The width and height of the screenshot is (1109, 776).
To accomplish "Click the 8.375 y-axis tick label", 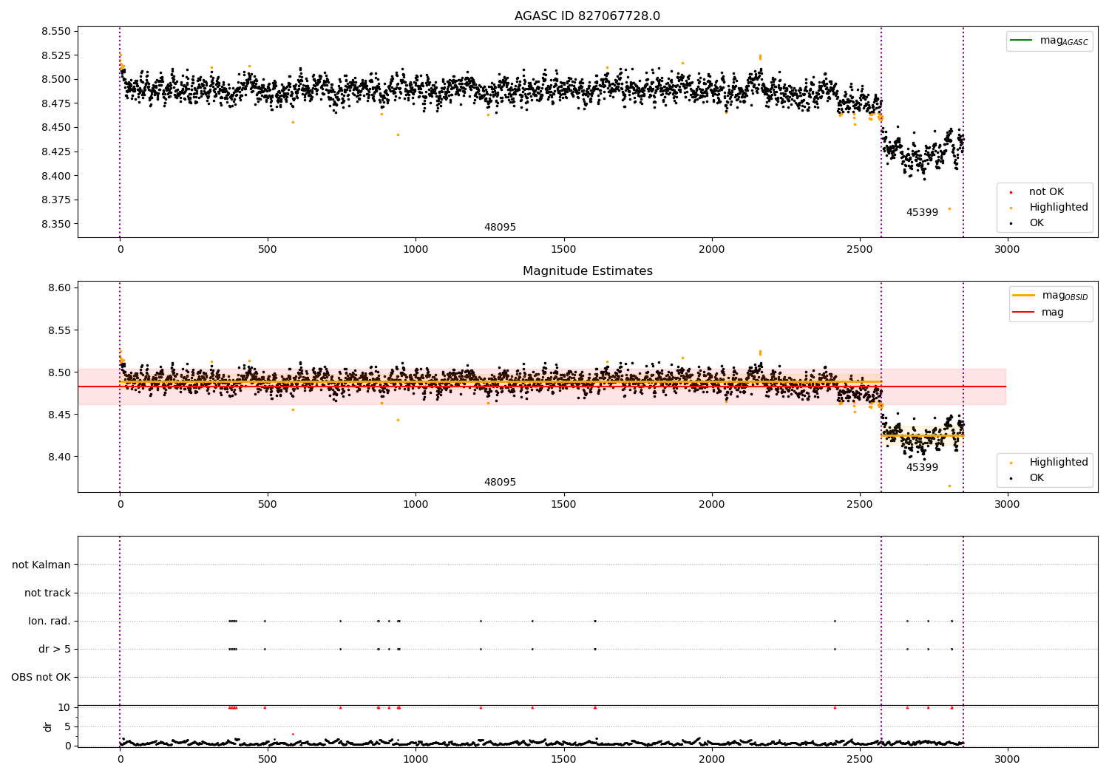I will point(56,200).
